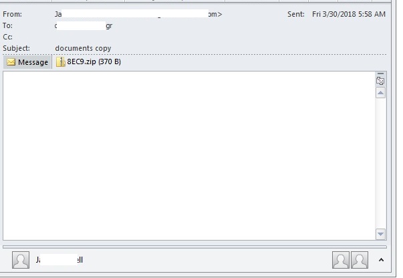Click the recipient address in the To field
Screen dimensions: 403x278
pos(84,25)
